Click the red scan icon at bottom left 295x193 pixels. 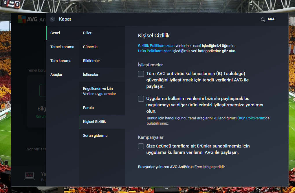(x=30, y=175)
